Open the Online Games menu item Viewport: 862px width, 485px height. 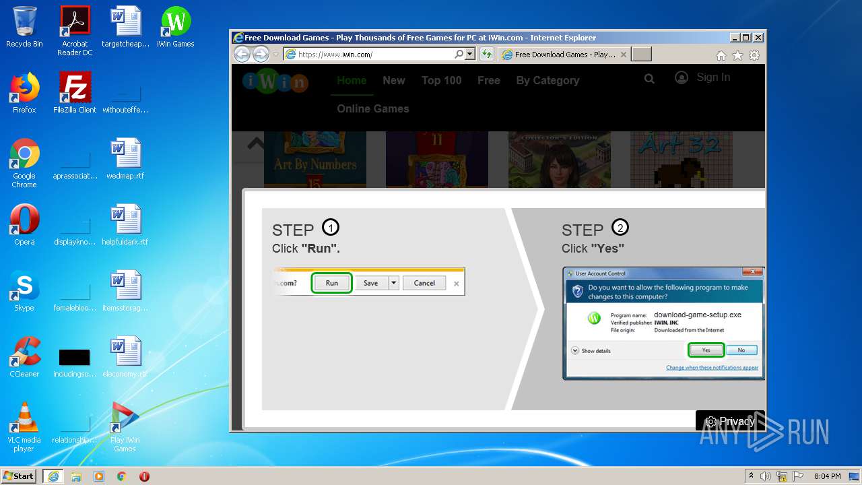pos(373,108)
